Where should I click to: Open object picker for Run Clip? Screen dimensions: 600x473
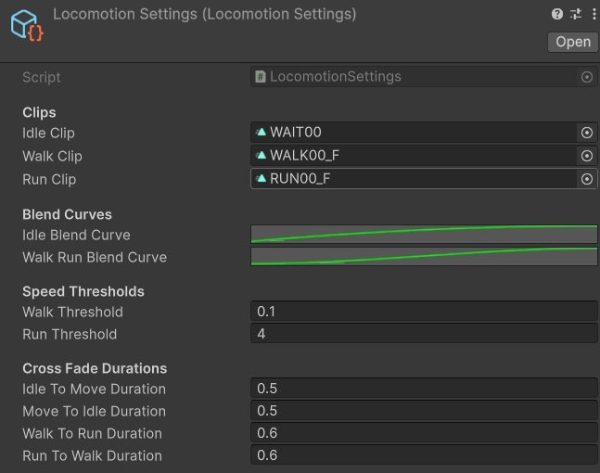[587, 179]
